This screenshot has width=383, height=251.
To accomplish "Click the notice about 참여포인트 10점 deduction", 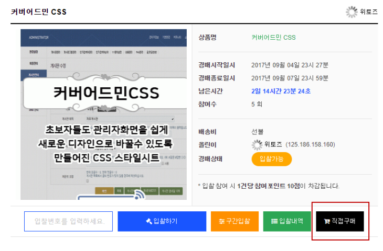I will (269, 186).
